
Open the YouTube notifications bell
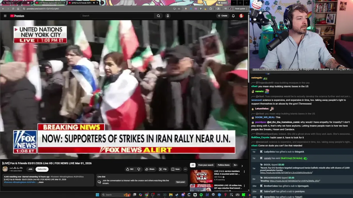(233, 16)
